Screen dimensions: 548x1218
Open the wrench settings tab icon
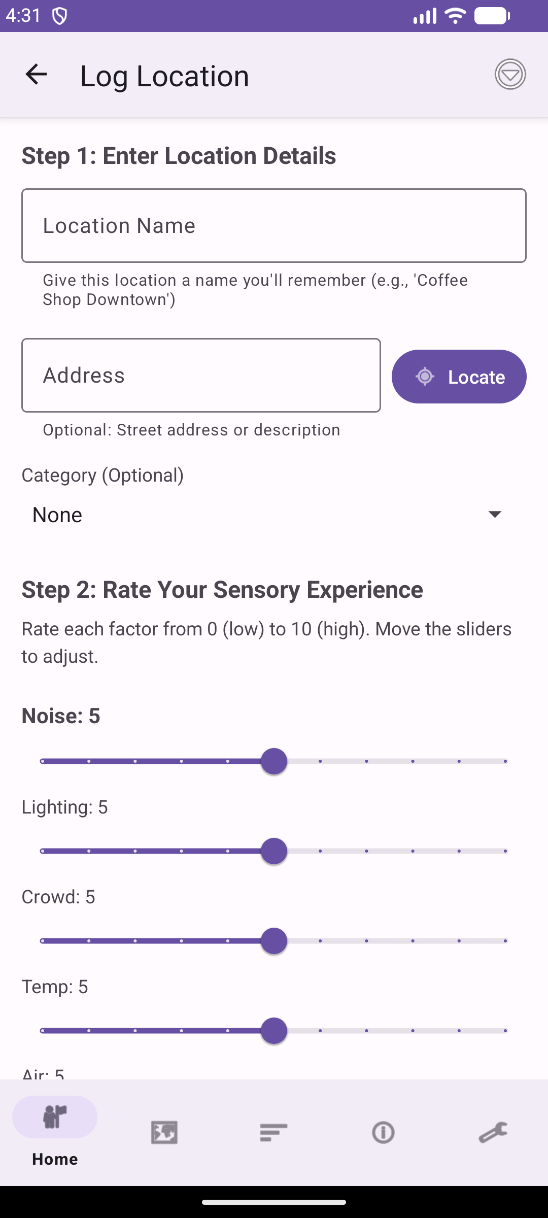click(493, 1132)
